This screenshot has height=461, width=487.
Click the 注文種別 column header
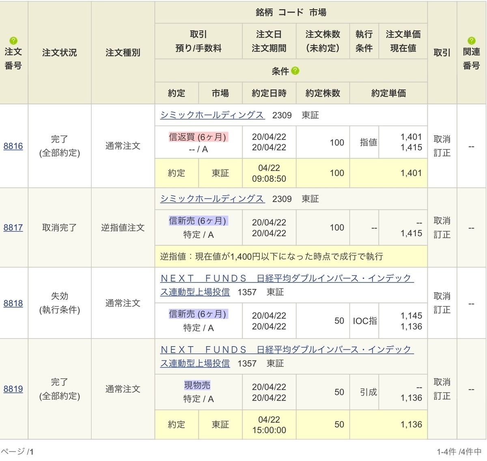click(x=123, y=53)
